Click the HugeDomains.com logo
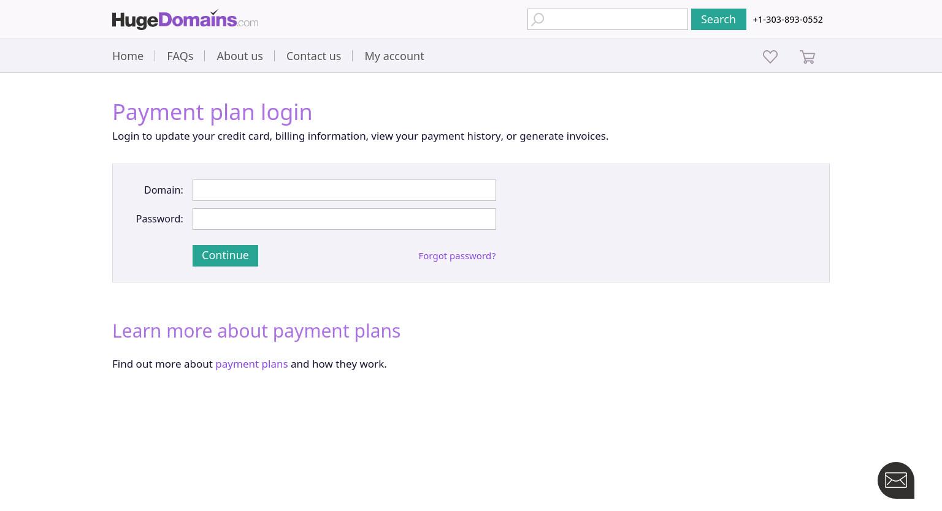This screenshot has width=942, height=511. click(x=185, y=20)
